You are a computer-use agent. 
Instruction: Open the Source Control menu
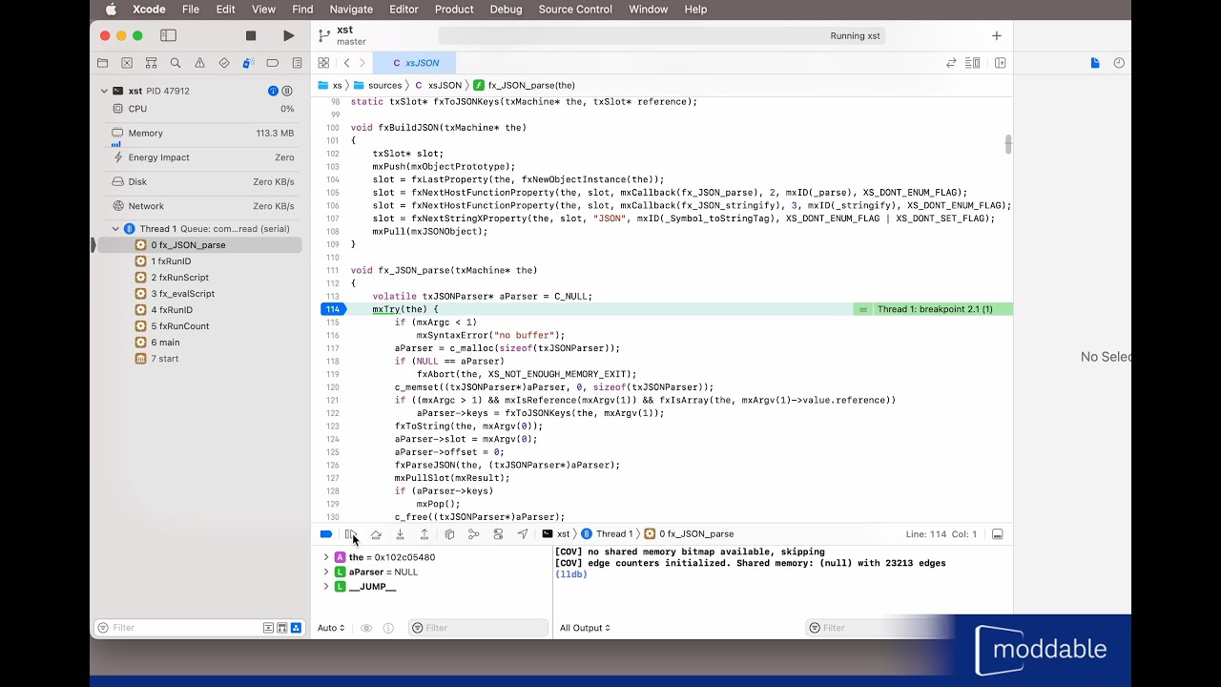(575, 10)
